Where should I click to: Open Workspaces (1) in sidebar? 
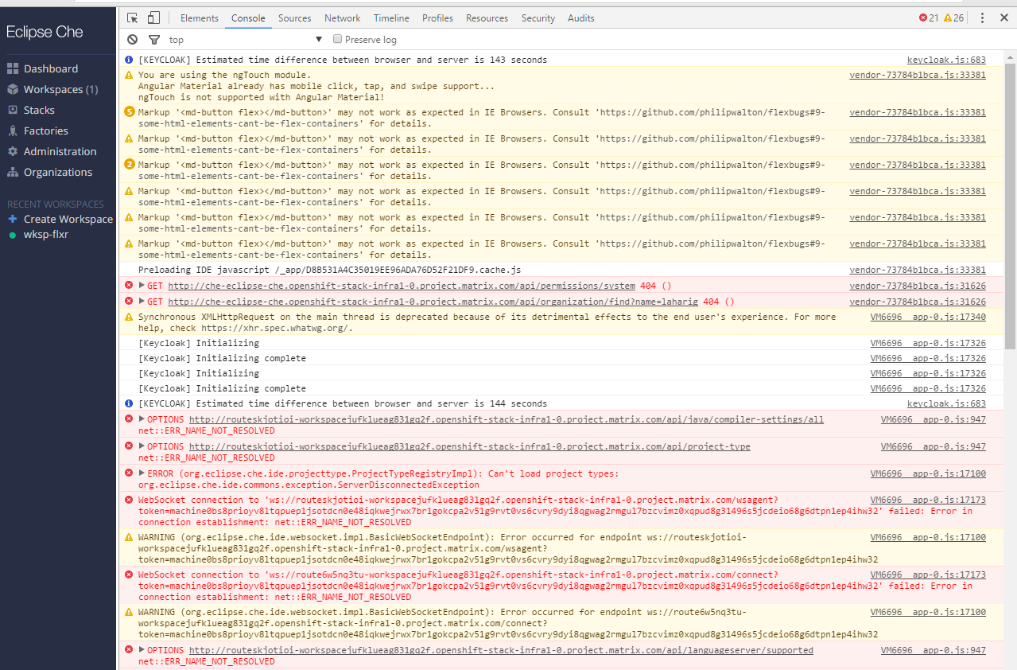(x=60, y=89)
